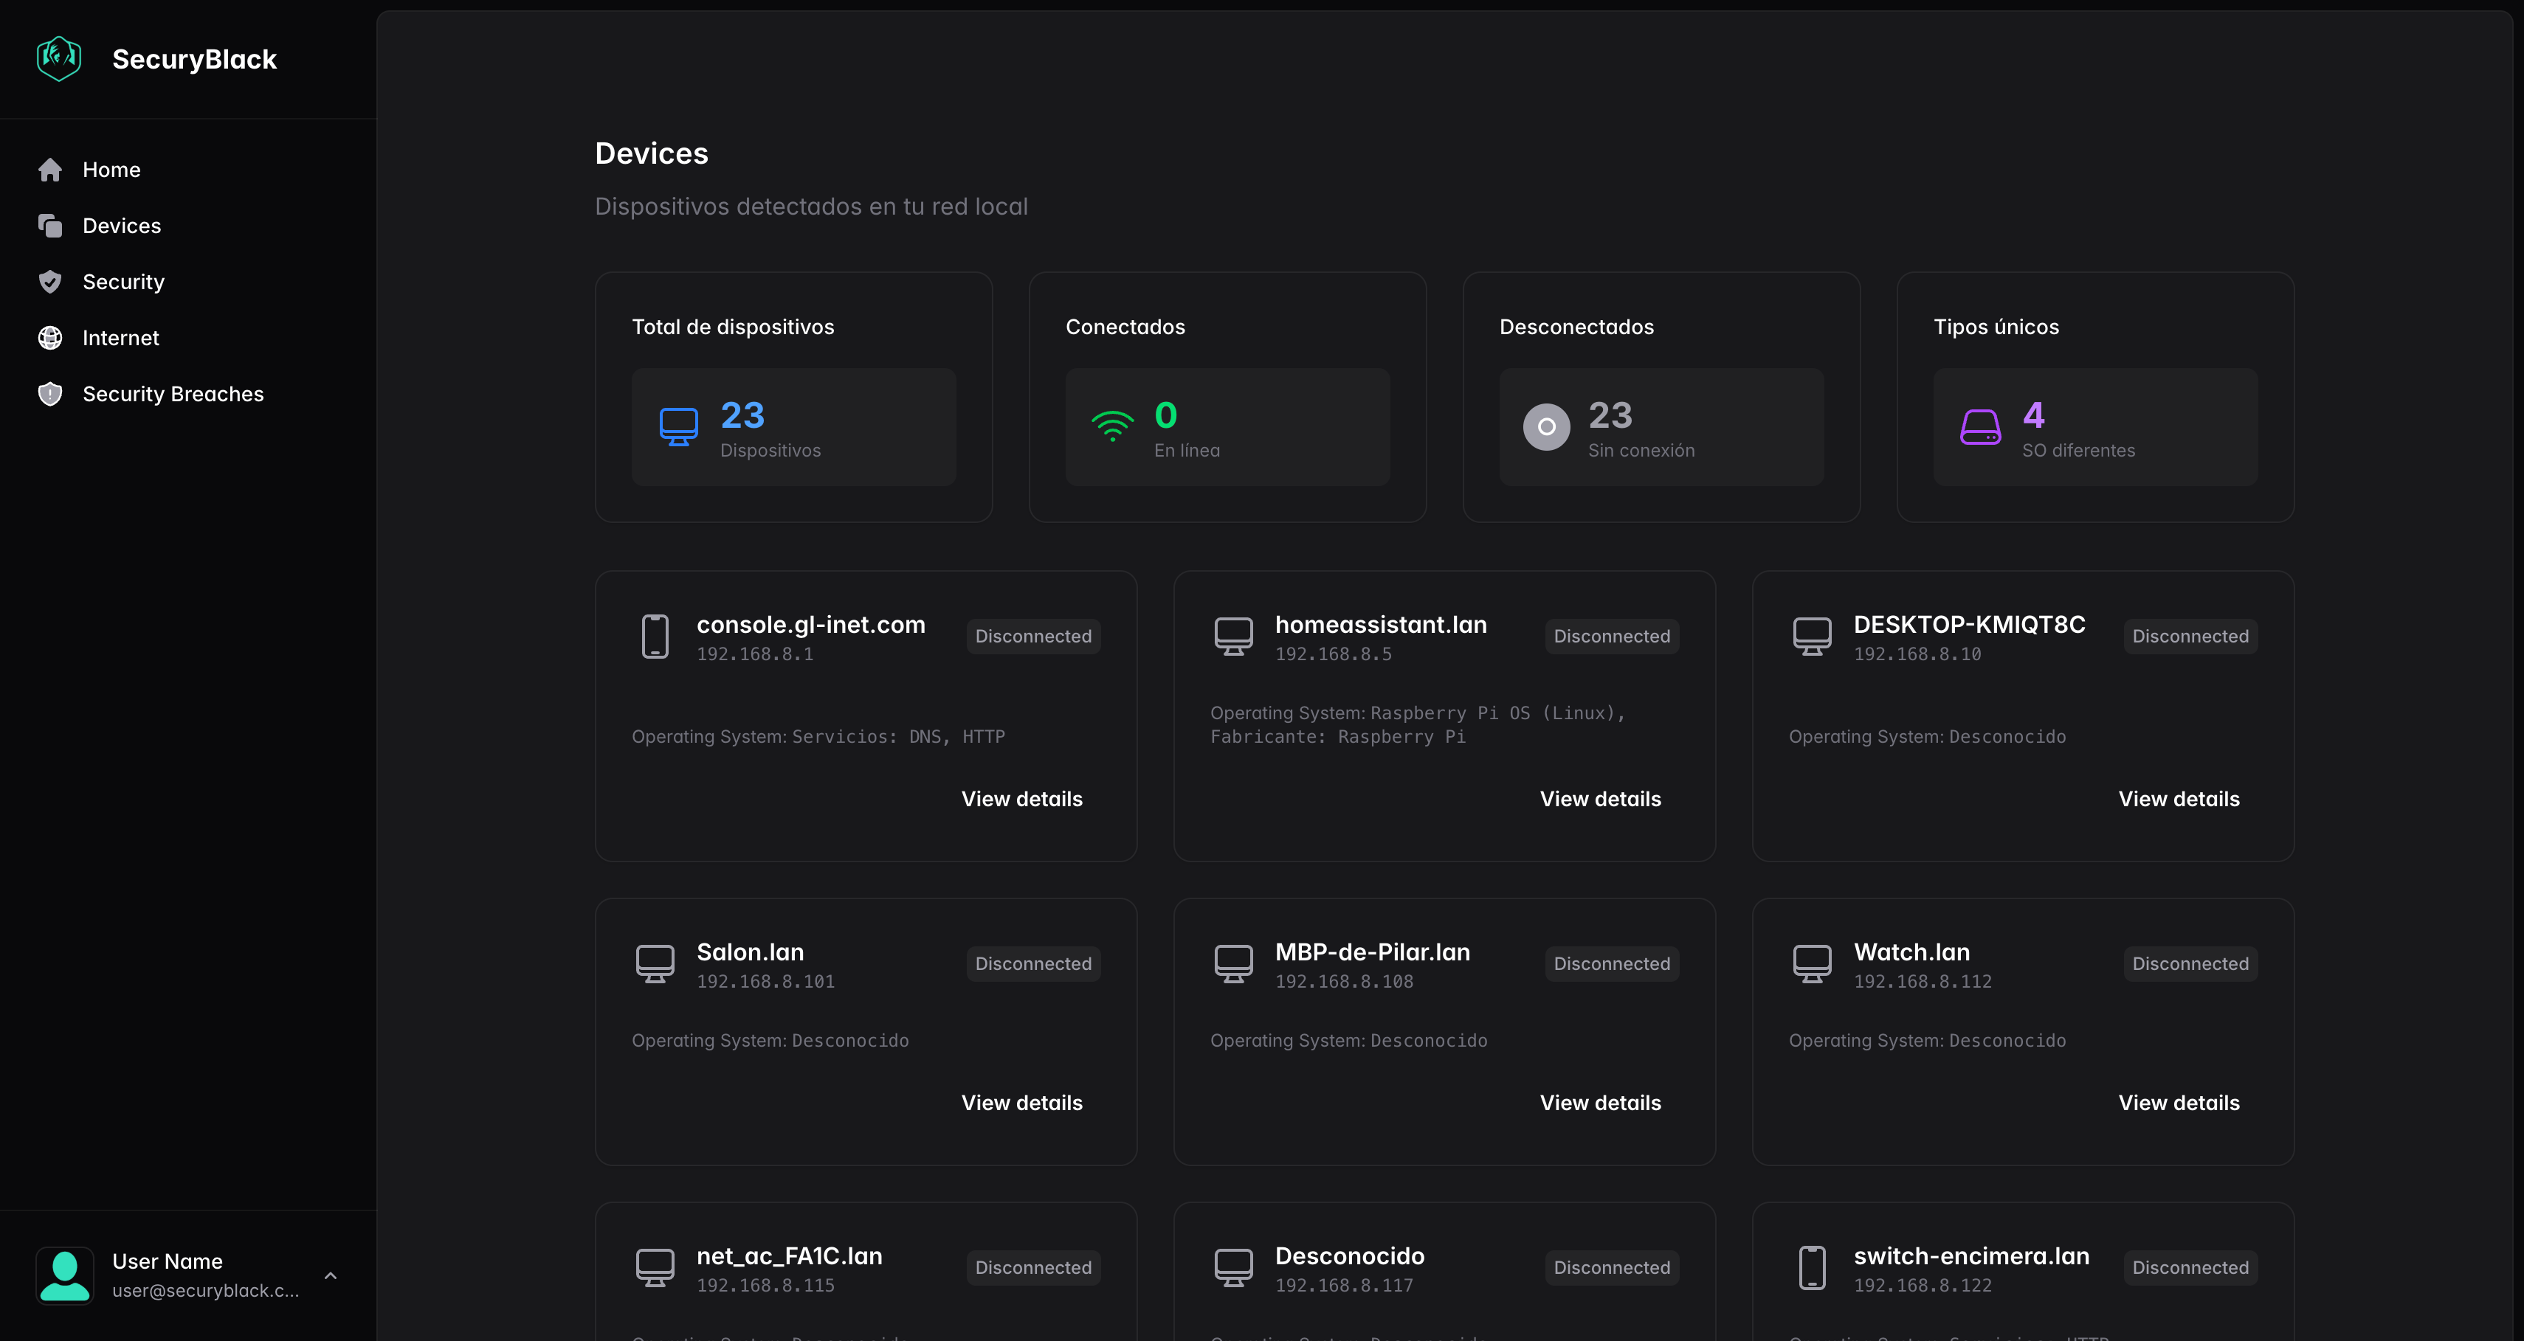The height and width of the screenshot is (1341, 2524).
Task: Click the Raspberry Pi OS operating system text
Action: [x=1418, y=725]
